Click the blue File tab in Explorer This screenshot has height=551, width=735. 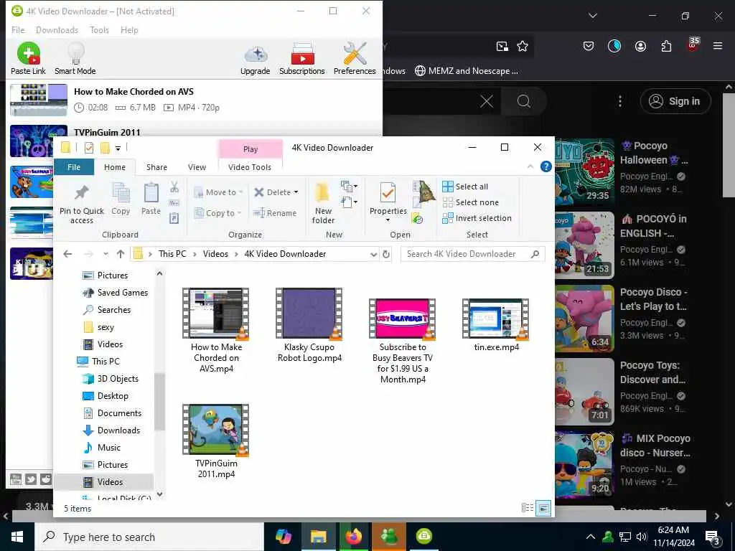click(x=74, y=167)
